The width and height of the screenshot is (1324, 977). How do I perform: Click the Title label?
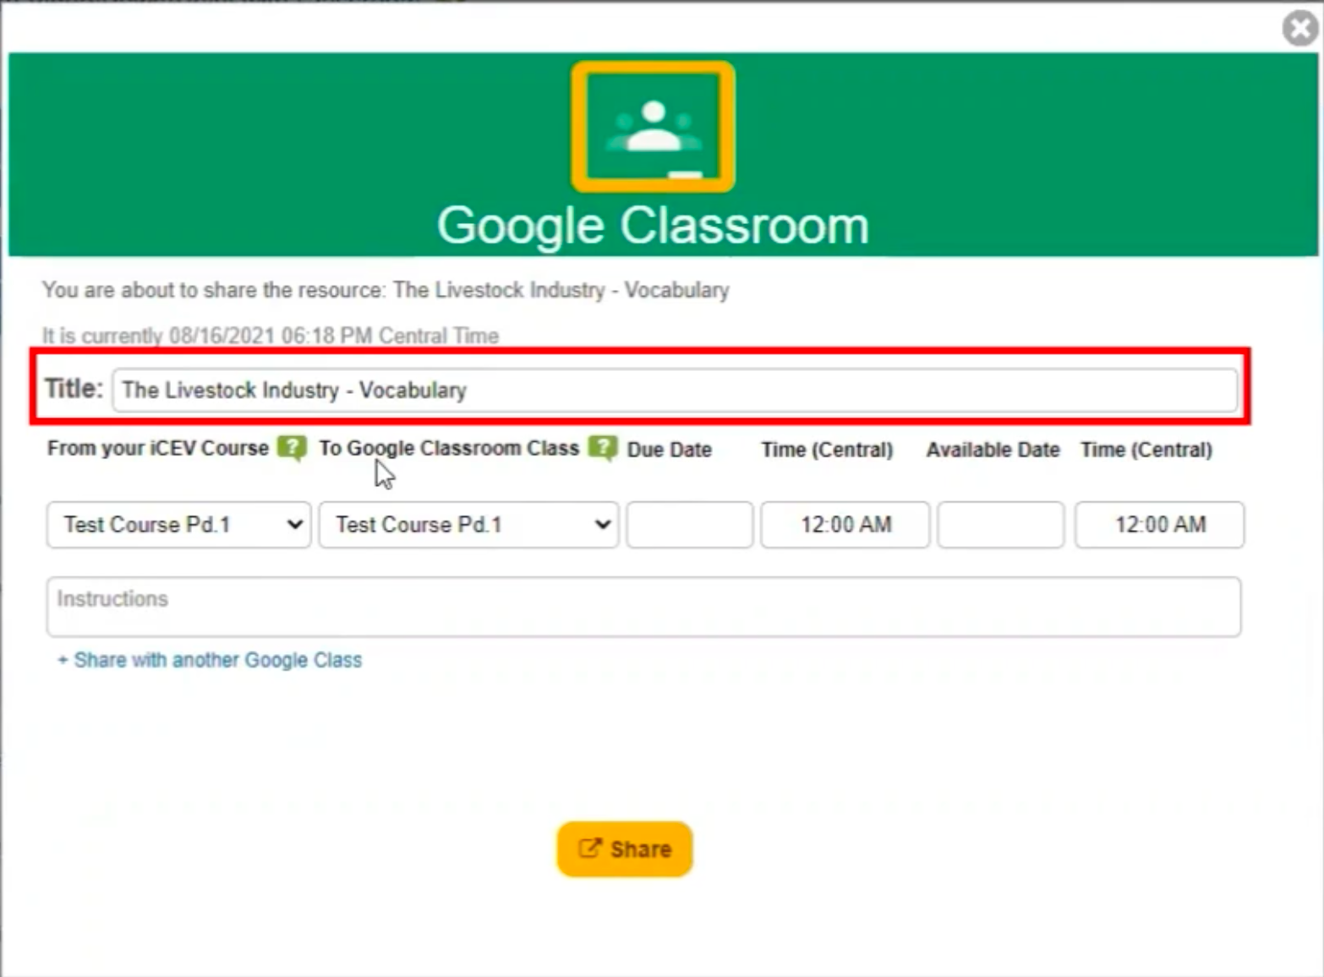[74, 389]
